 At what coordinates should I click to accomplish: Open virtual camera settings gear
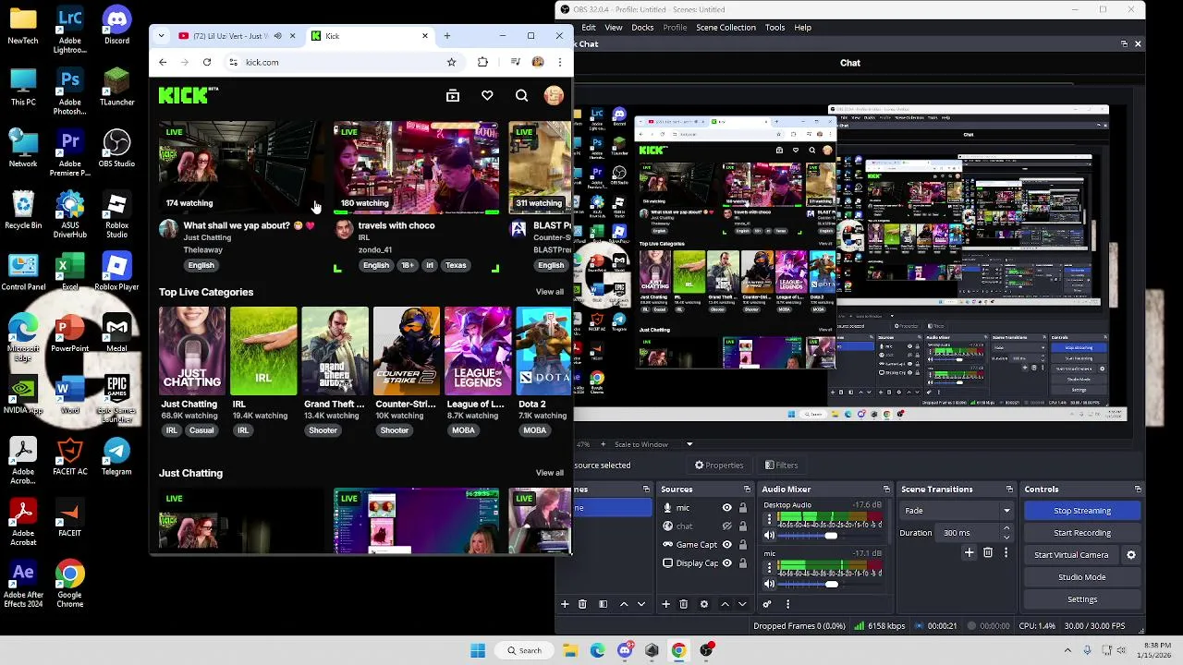1130,555
